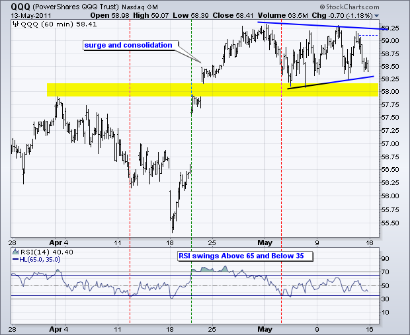Click the dropdown arrow after Chg value

point(376,16)
